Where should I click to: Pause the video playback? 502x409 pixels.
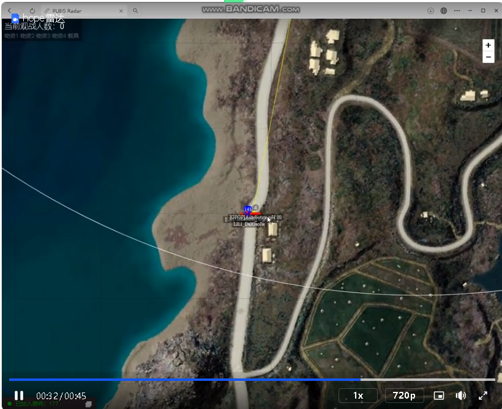click(x=19, y=396)
